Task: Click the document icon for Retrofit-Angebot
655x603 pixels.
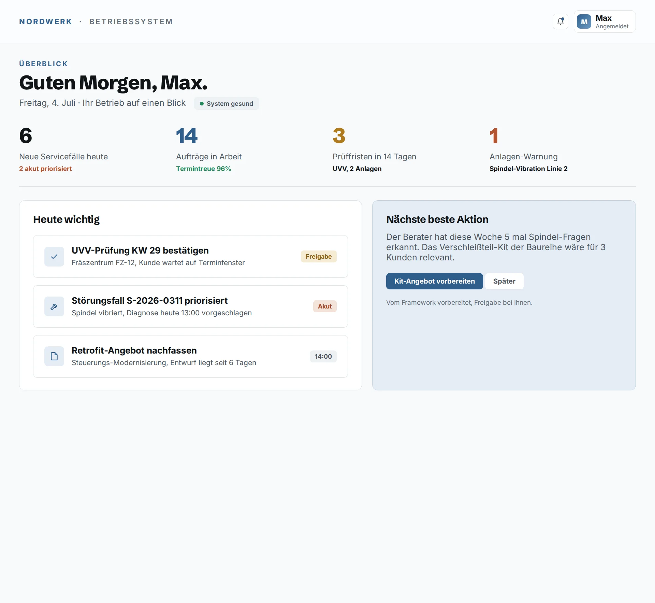Action: coord(54,356)
